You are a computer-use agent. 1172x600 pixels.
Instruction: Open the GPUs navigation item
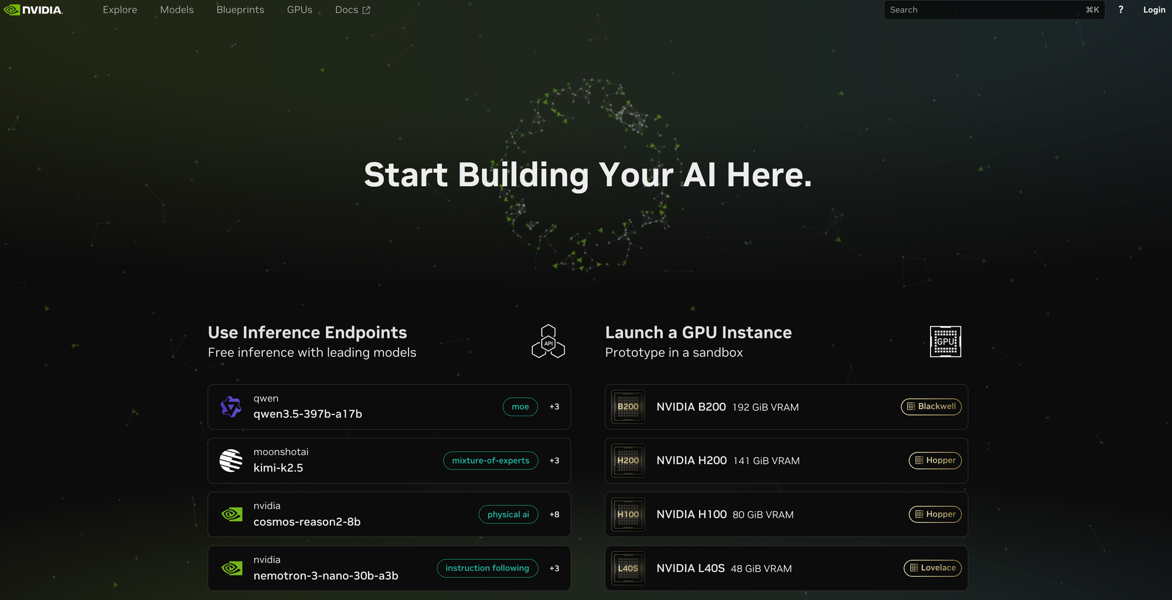tap(299, 10)
